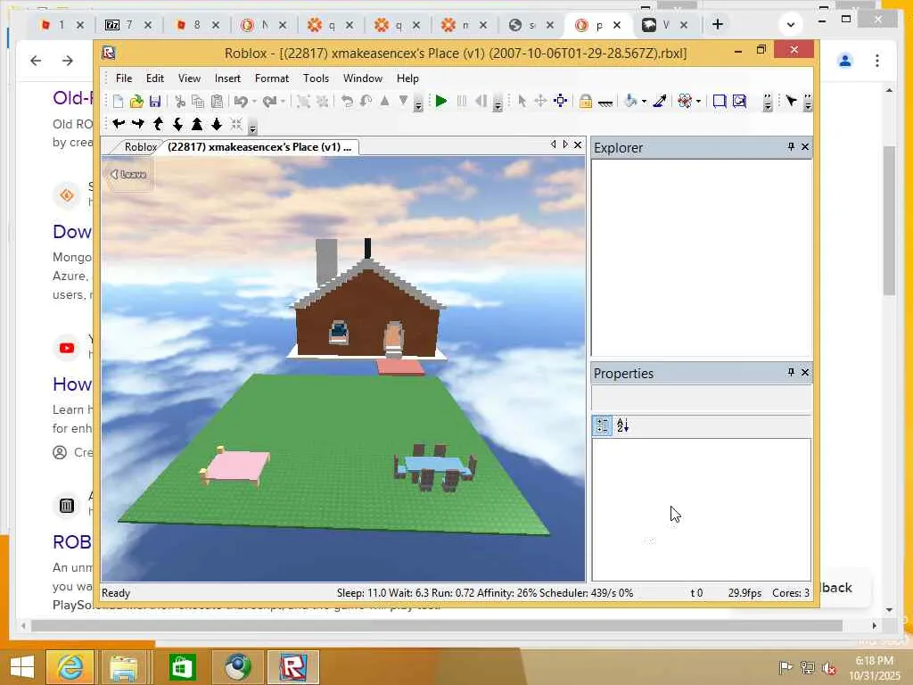Start the simulation with the green Play button
Screen dimensions: 913x685
pos(441,102)
